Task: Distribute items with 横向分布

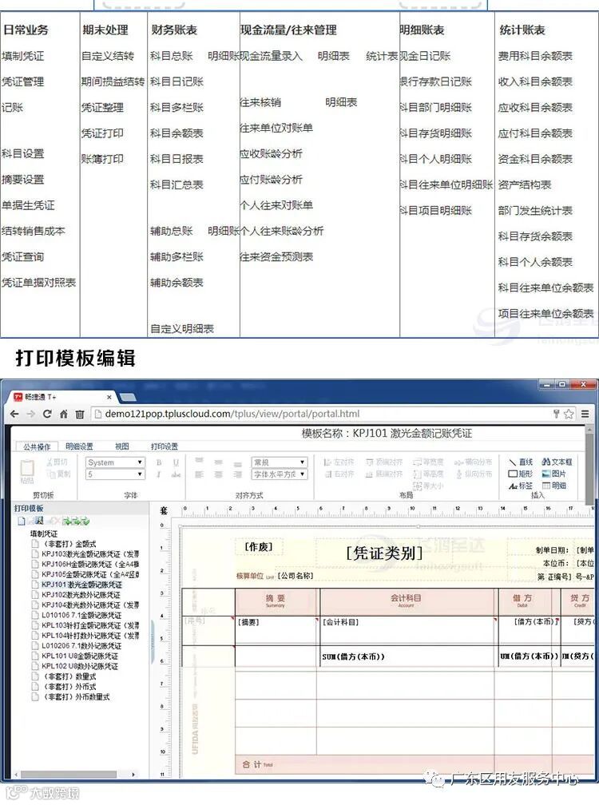Action: pyautogui.click(x=474, y=462)
